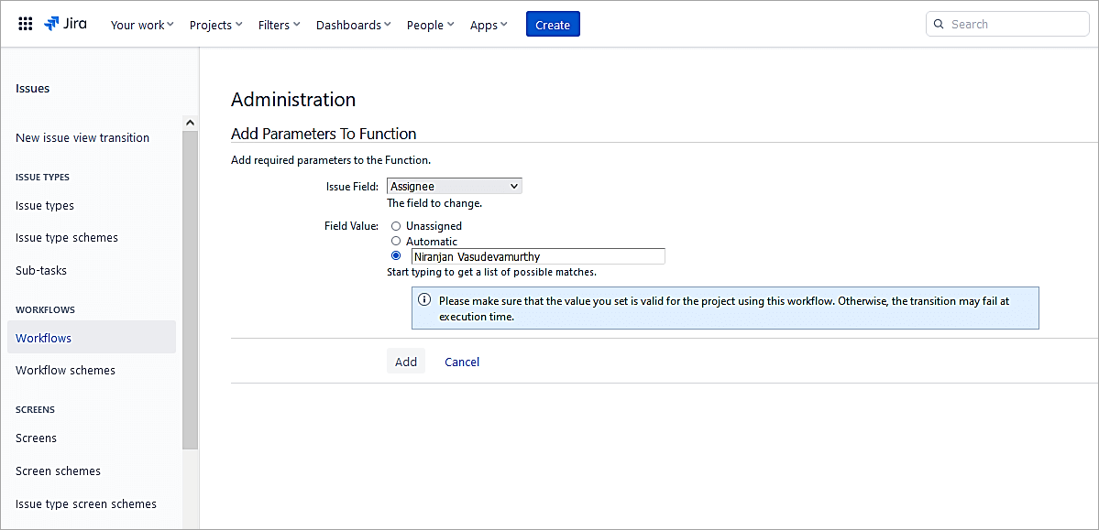Click the Create button
1099x530 pixels.
coord(552,24)
